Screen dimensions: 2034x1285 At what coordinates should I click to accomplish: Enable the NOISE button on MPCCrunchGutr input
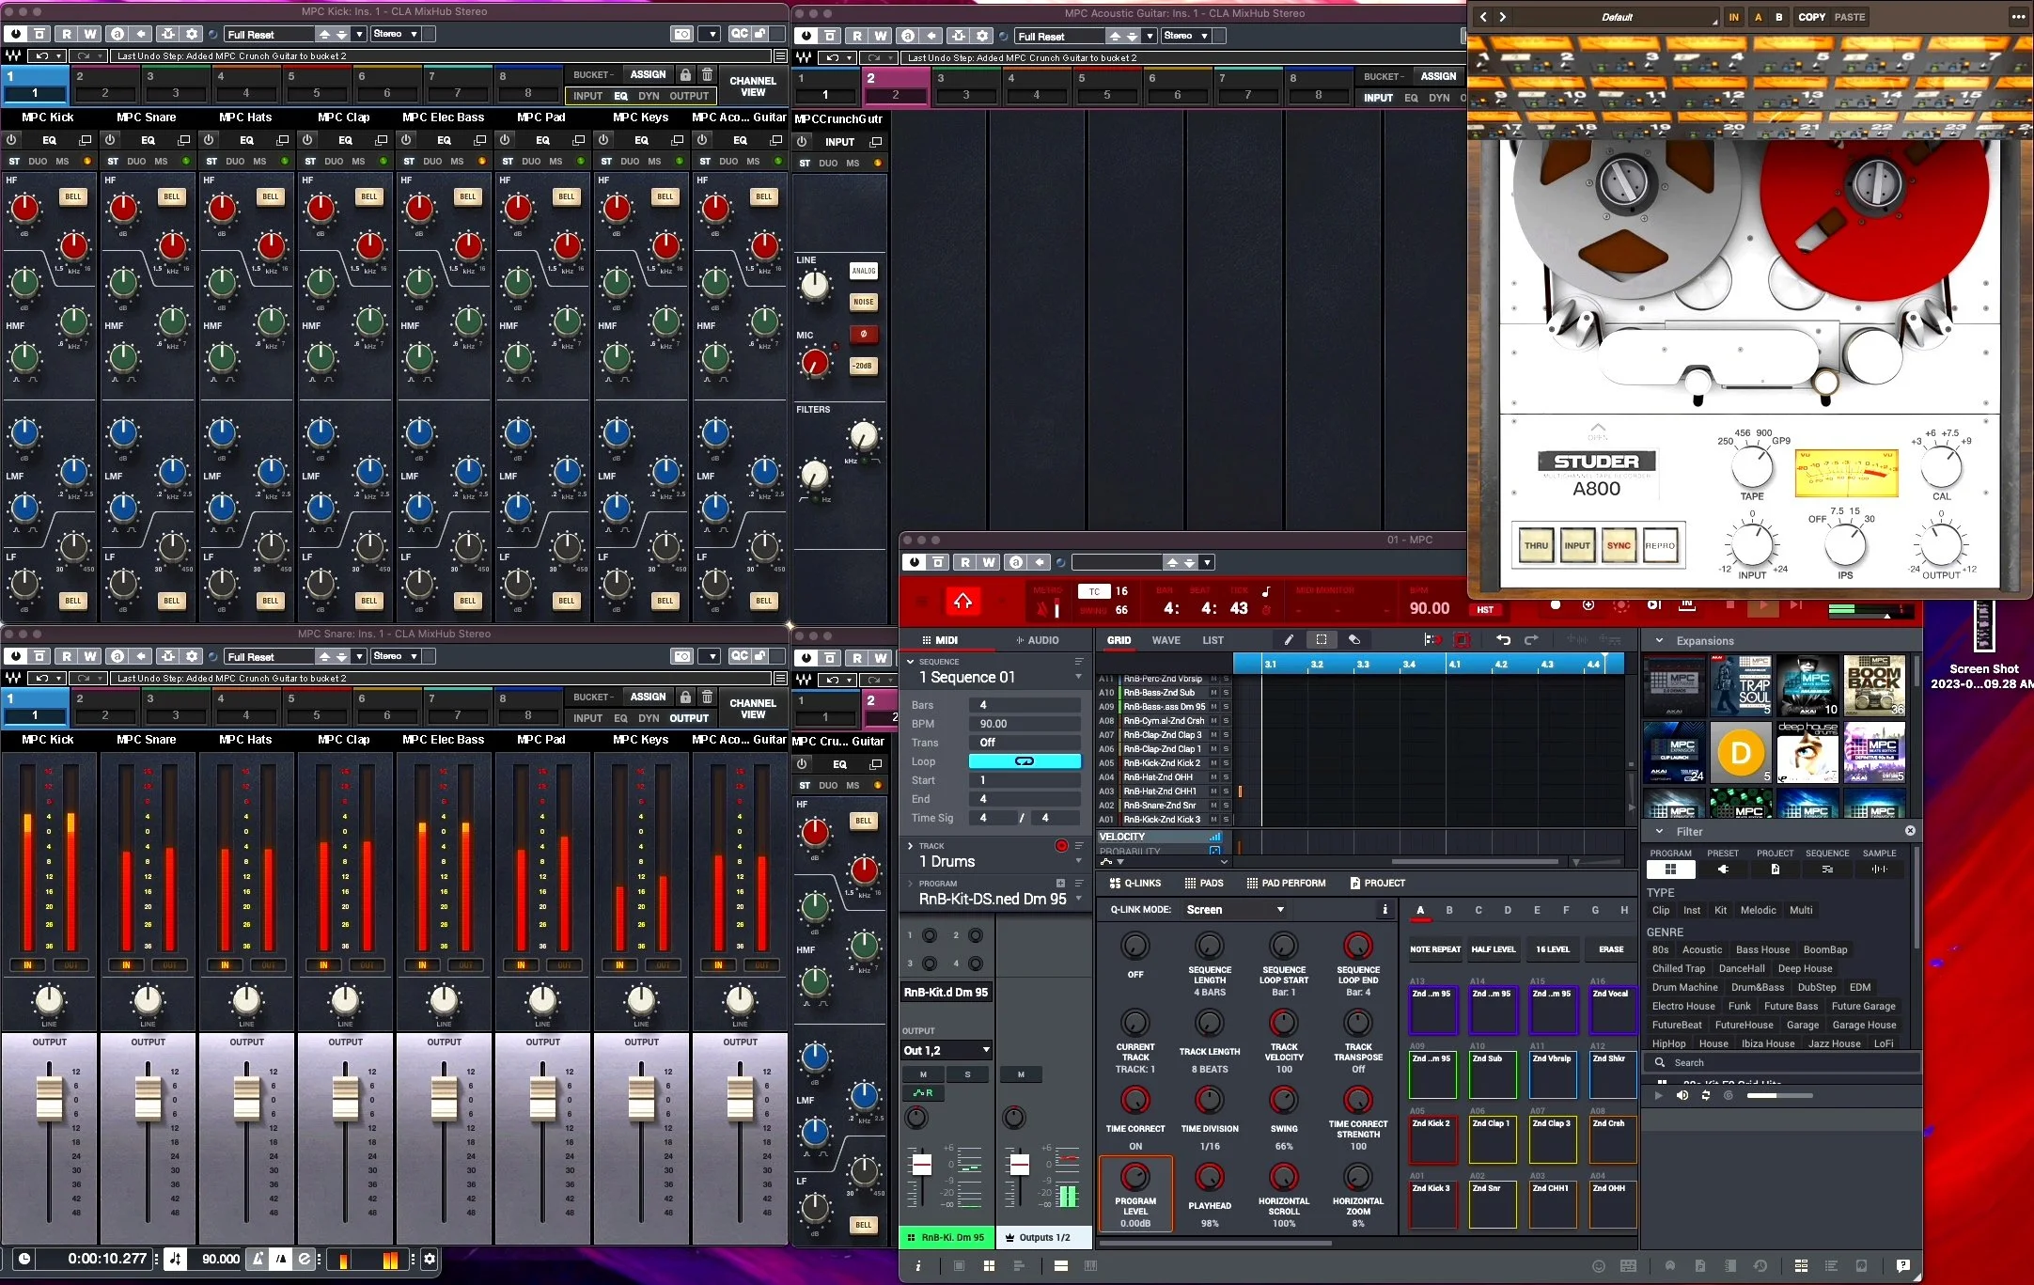(863, 302)
